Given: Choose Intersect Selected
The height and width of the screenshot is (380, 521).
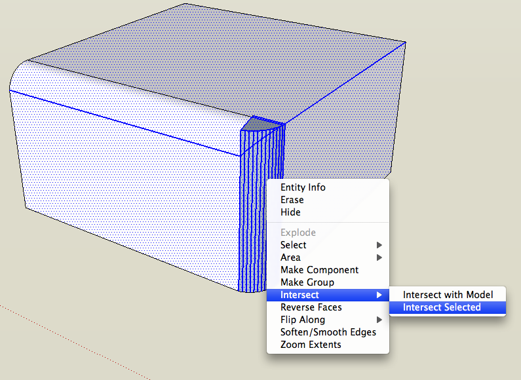Looking at the screenshot, I should pos(448,307).
